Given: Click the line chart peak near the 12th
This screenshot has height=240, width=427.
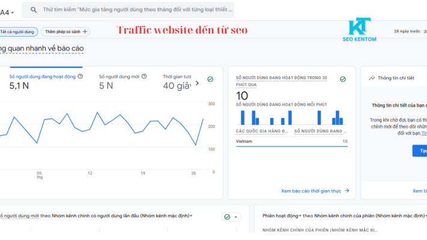Looking at the screenshot, I should pos(97,112).
